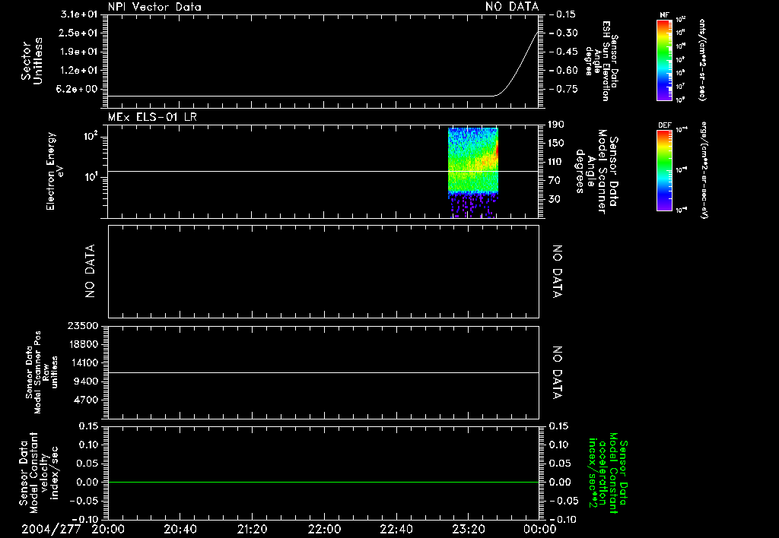Click the 'ESH Sun Elevation Angle' axis label
This screenshot has width=779, height=538.
click(x=602, y=61)
